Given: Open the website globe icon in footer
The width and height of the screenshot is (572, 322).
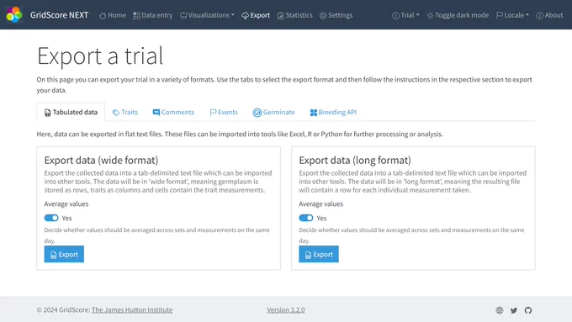Looking at the screenshot, I should pos(500,310).
